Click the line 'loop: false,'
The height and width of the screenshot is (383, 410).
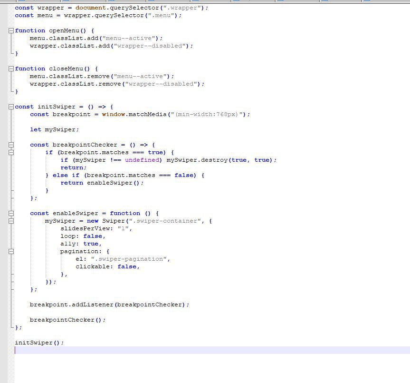83,236
